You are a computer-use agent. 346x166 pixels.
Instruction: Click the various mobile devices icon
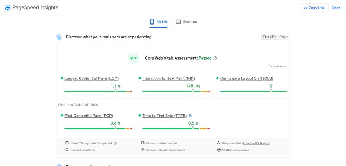(143, 143)
